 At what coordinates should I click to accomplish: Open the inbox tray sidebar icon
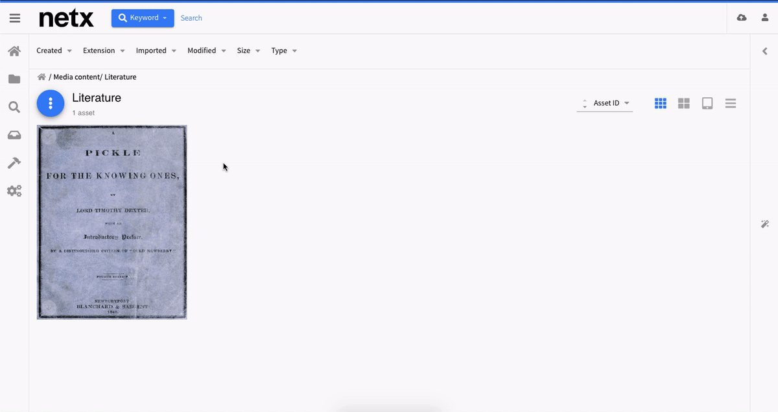coord(14,135)
